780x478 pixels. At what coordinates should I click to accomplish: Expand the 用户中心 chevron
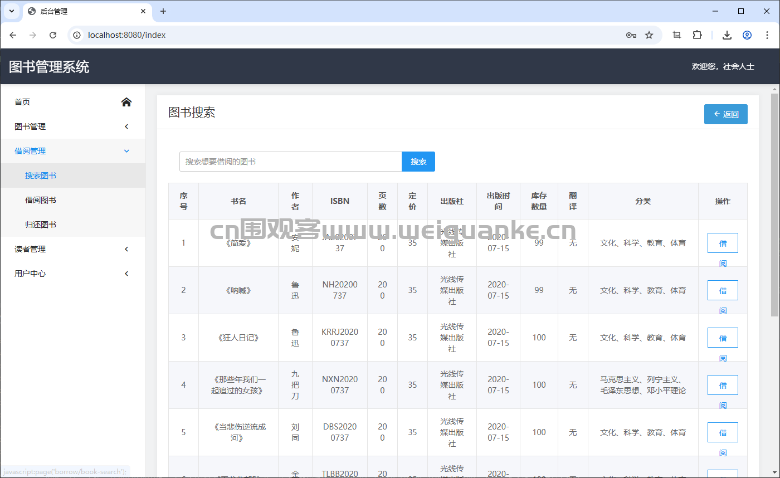[126, 274]
